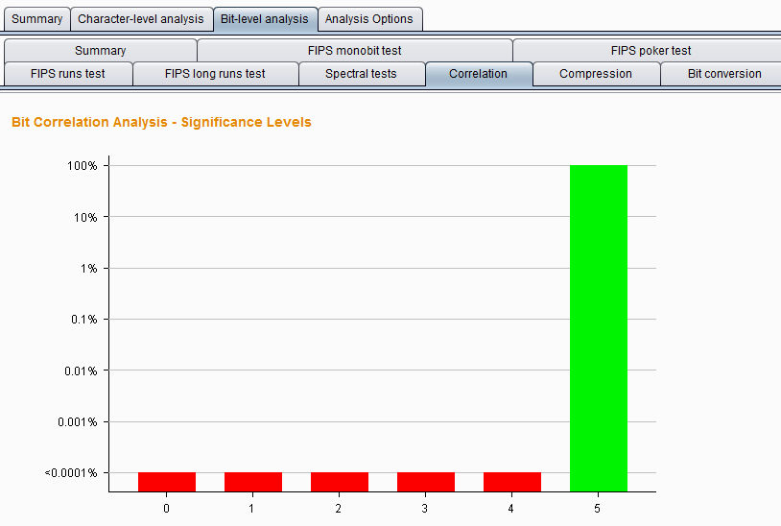Pick the red bar for bit 3
Image resolution: width=781 pixels, height=526 pixels.
(426, 482)
